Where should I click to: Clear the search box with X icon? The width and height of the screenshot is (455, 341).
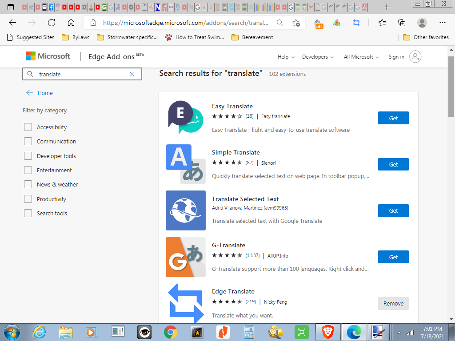coord(132,74)
